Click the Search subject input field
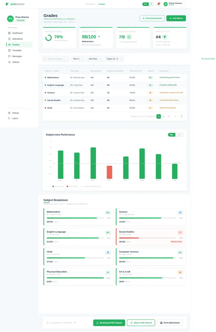Viewport: 216px width, 332px height. (56, 59)
